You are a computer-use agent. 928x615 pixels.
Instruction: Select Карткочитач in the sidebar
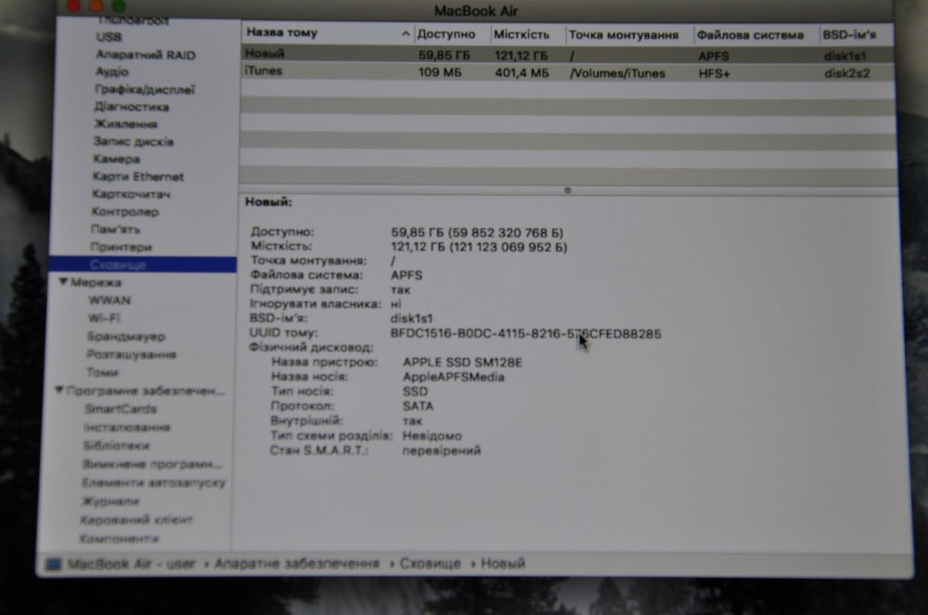131,194
